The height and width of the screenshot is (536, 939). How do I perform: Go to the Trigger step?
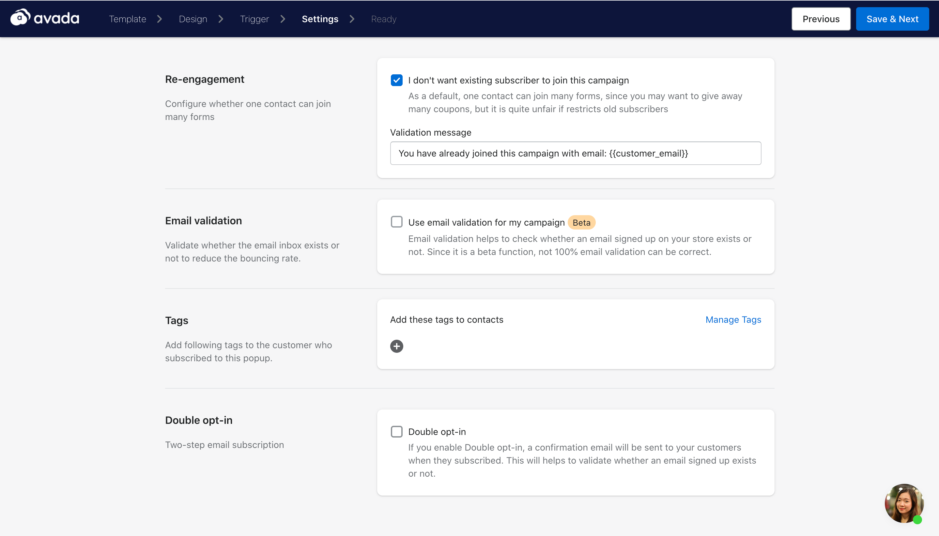(x=254, y=19)
